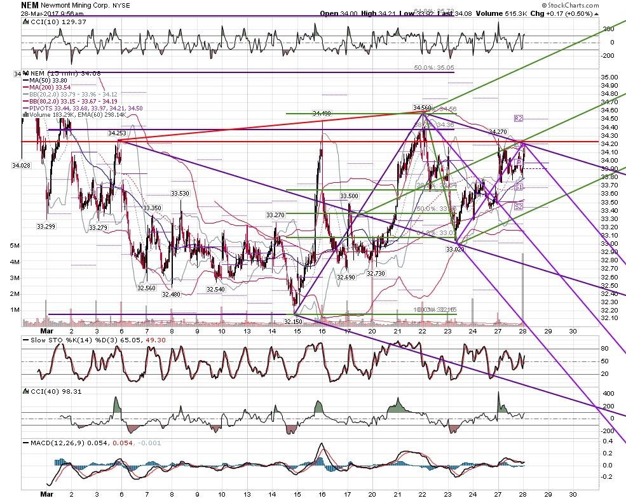626x503 pixels.
Task: Click the S2 pivot level marker
Action: pyautogui.click(x=519, y=206)
